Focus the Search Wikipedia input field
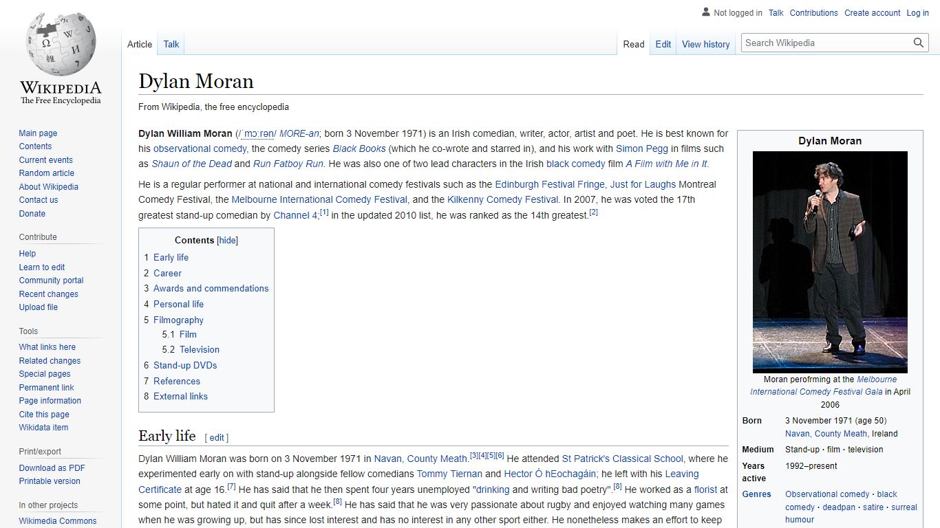The width and height of the screenshot is (940, 528). (827, 43)
